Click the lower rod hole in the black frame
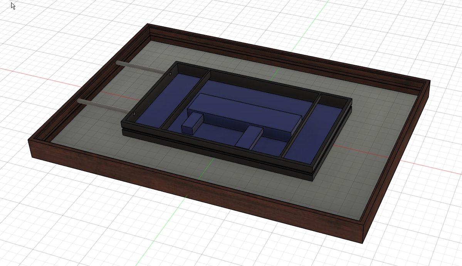 [x=134, y=114]
